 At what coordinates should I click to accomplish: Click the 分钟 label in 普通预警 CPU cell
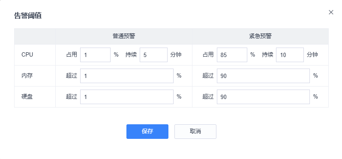point(176,54)
